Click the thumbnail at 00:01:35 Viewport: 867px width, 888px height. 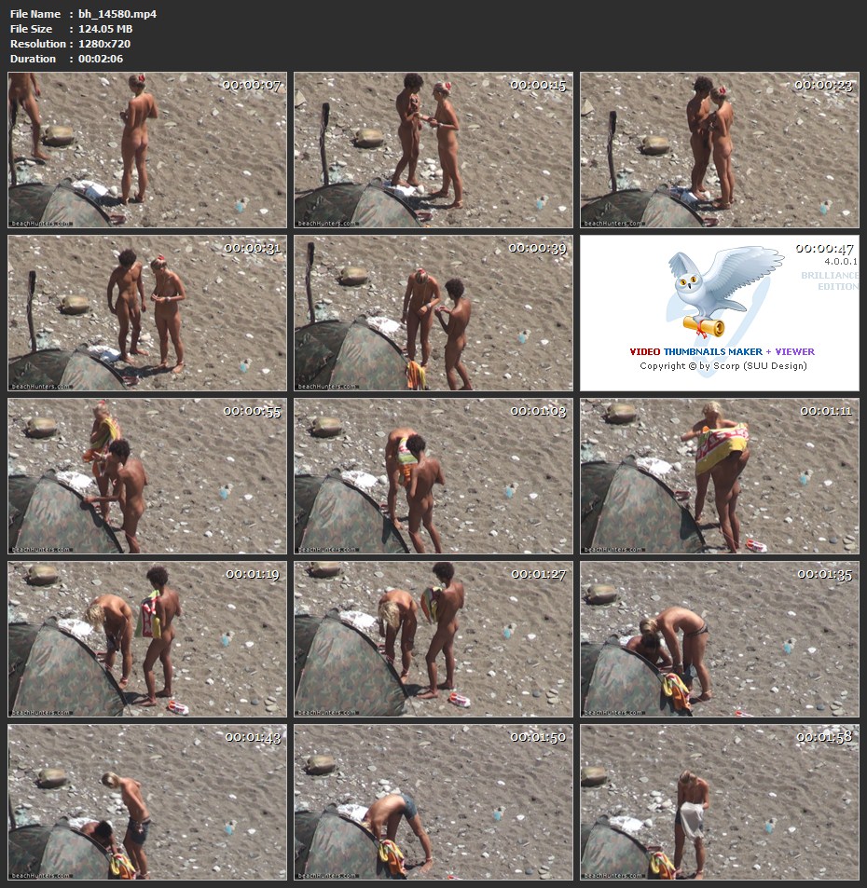719,639
